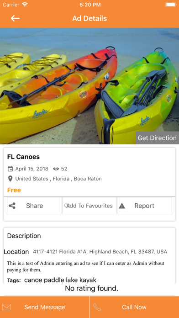This screenshot has height=318, width=179.
Task: Click the phone handset icon
Action: (x=97, y=307)
